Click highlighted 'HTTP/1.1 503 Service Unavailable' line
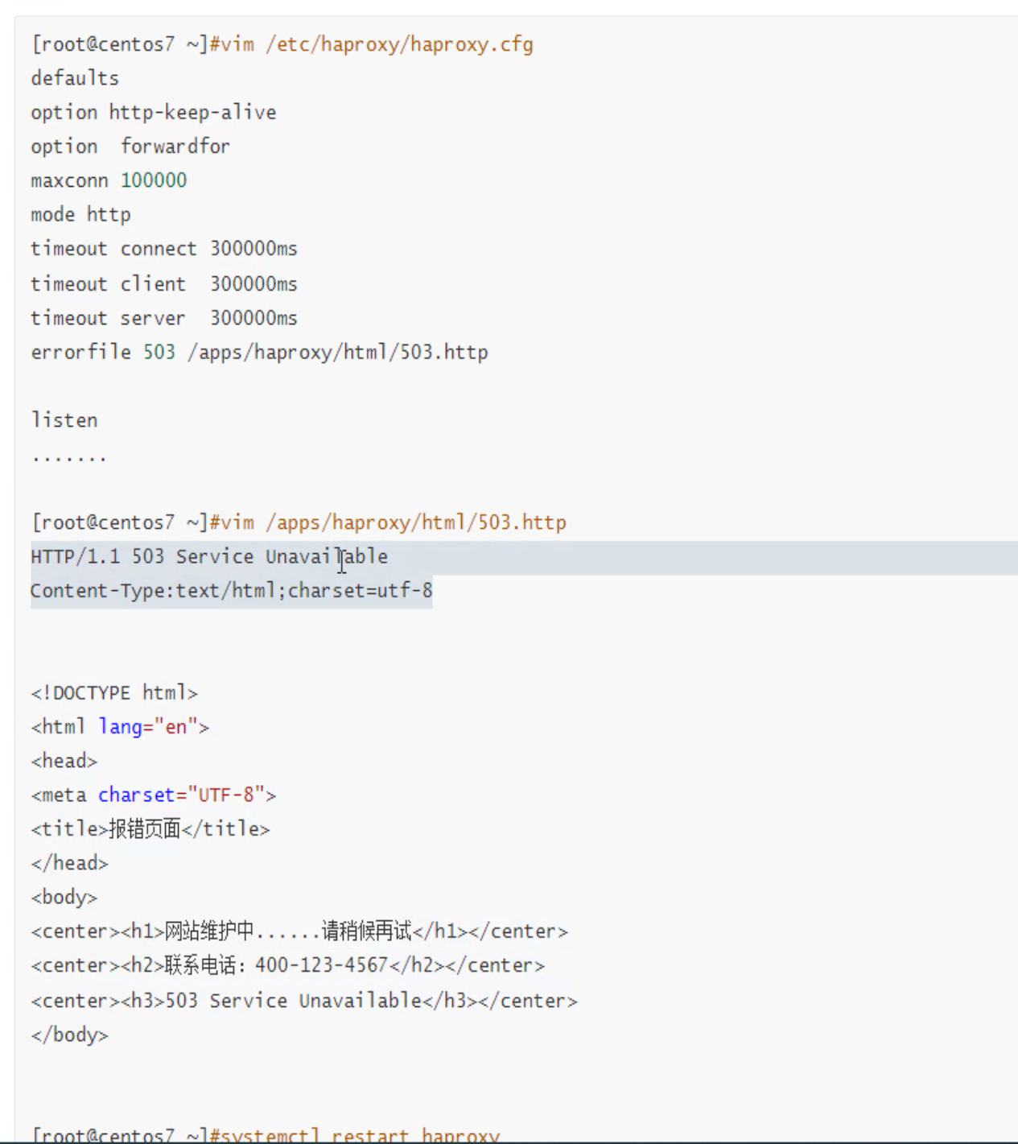This screenshot has height=1144, width=1018. click(209, 557)
